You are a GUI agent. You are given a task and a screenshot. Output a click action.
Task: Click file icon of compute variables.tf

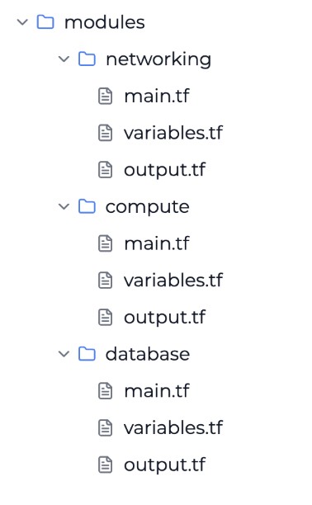(106, 281)
